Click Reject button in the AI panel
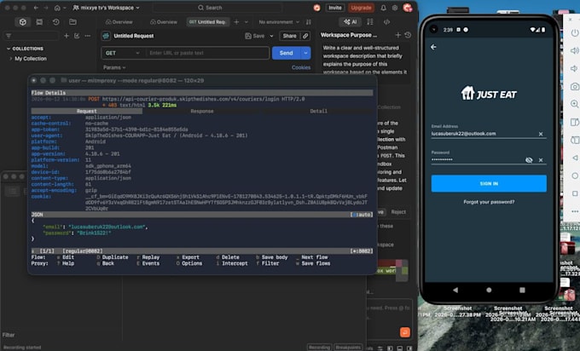This screenshot has width=580, height=351. (x=398, y=212)
